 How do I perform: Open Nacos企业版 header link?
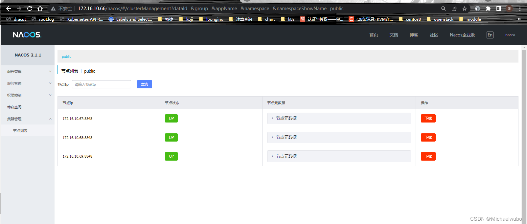pyautogui.click(x=462, y=35)
